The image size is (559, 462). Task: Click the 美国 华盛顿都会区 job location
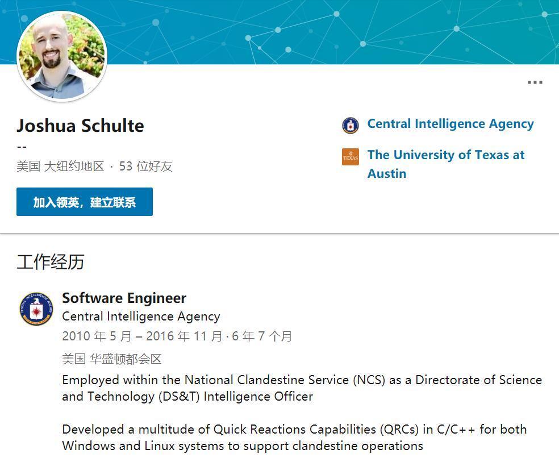112,359
